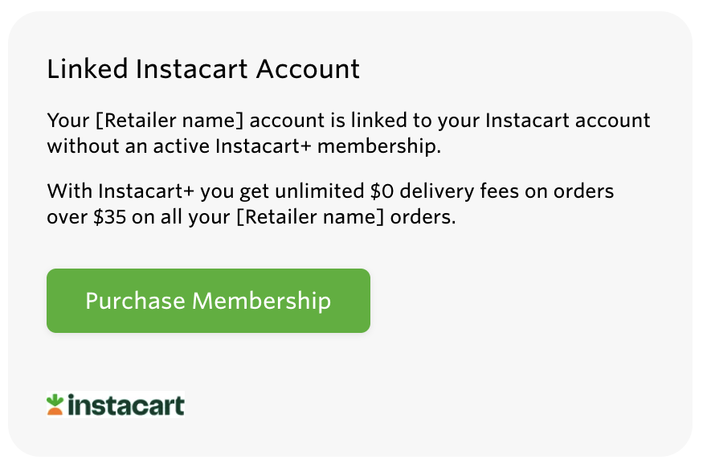707x468 pixels.
Task: Click the Instacart carrot logo icon
Action: click(x=55, y=404)
